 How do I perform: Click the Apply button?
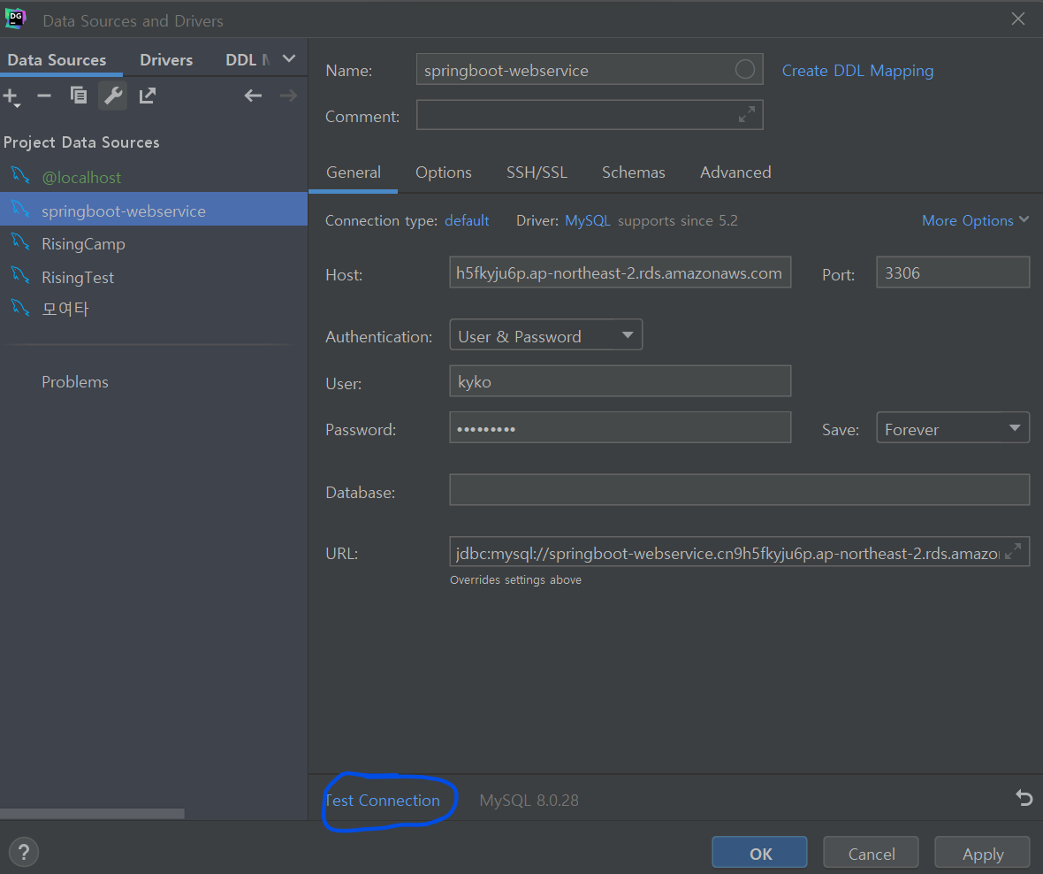point(983,853)
